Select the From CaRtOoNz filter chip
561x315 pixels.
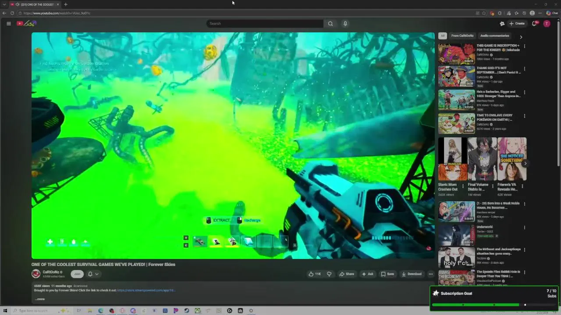click(x=462, y=36)
